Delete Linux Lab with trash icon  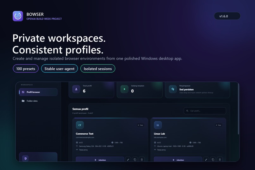220,160
